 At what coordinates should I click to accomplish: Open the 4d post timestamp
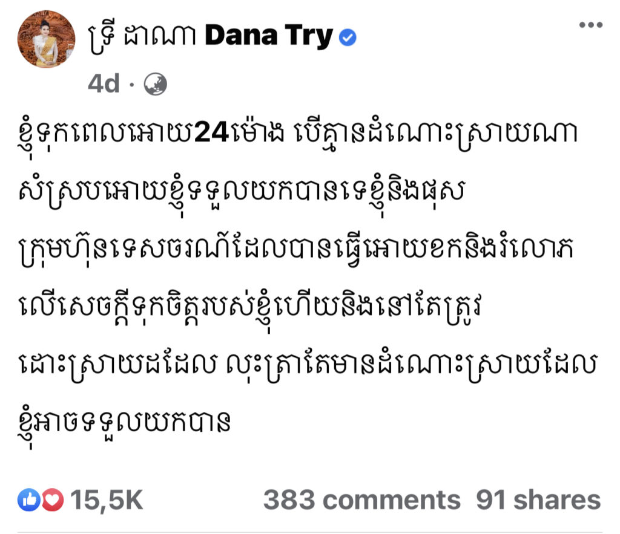point(104,83)
